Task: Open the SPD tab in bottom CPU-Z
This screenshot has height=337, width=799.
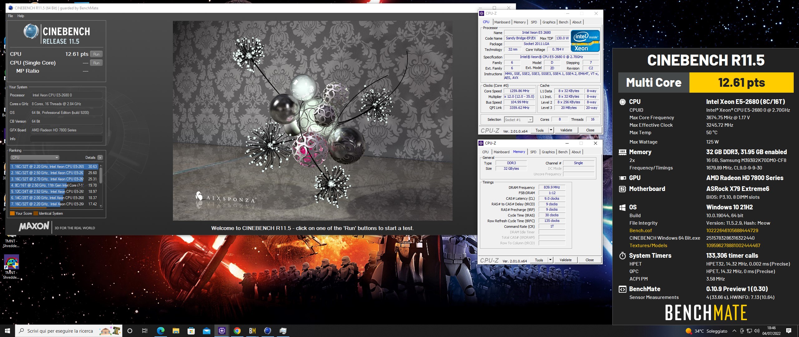Action: point(533,152)
